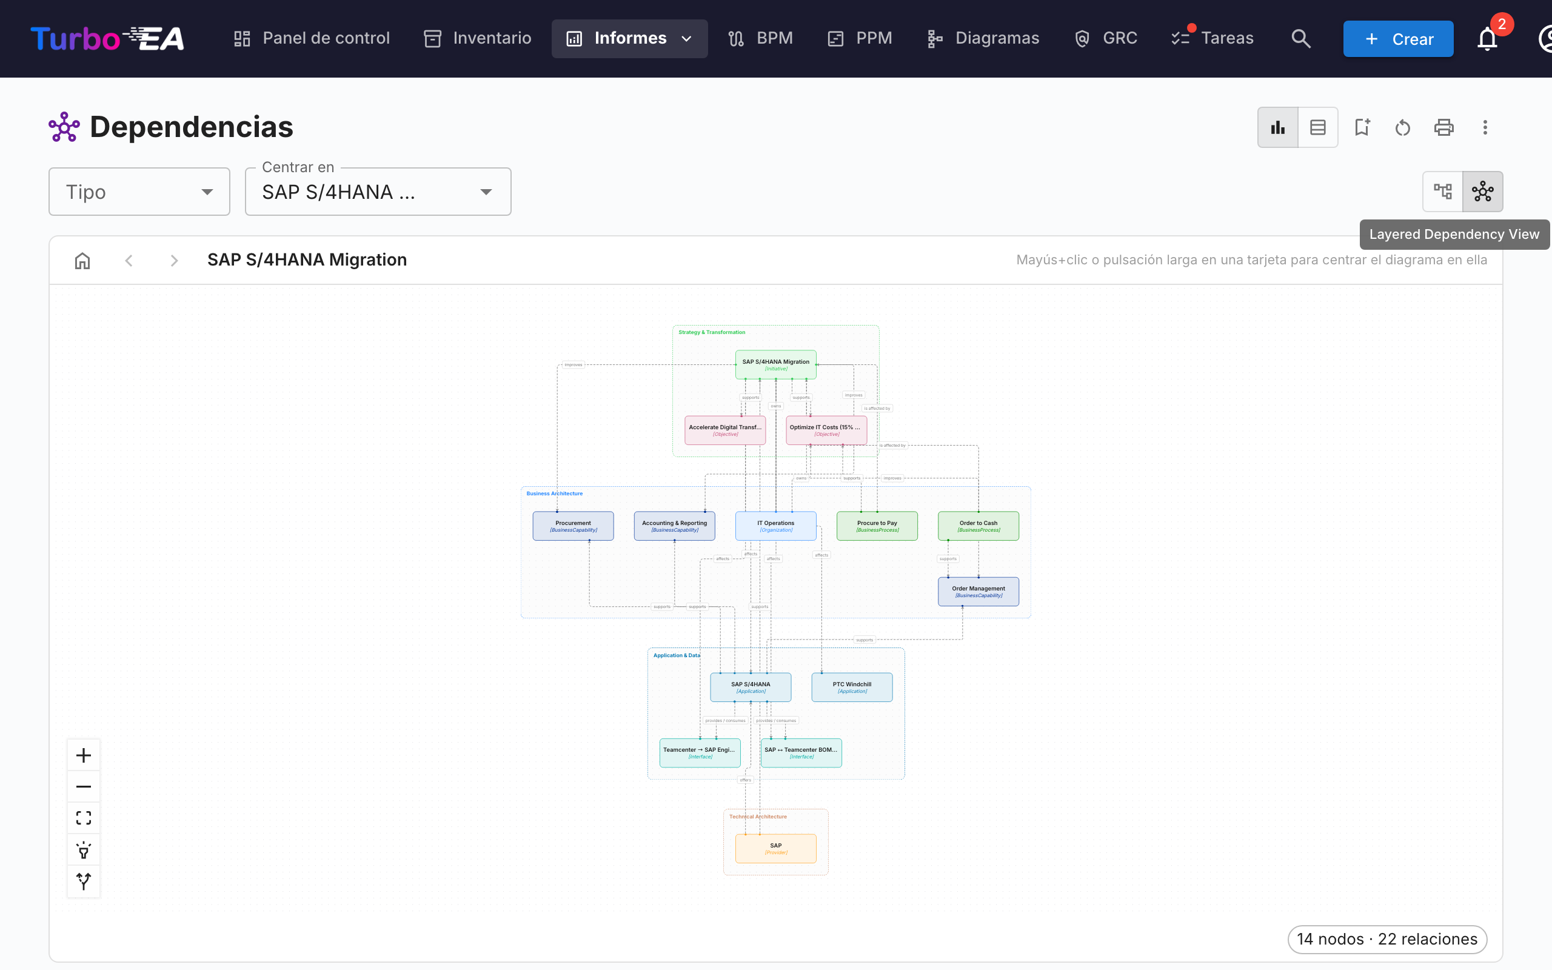
Task: Click the SAP S/4HANA Migration breadcrumb title
Action: [x=307, y=260]
